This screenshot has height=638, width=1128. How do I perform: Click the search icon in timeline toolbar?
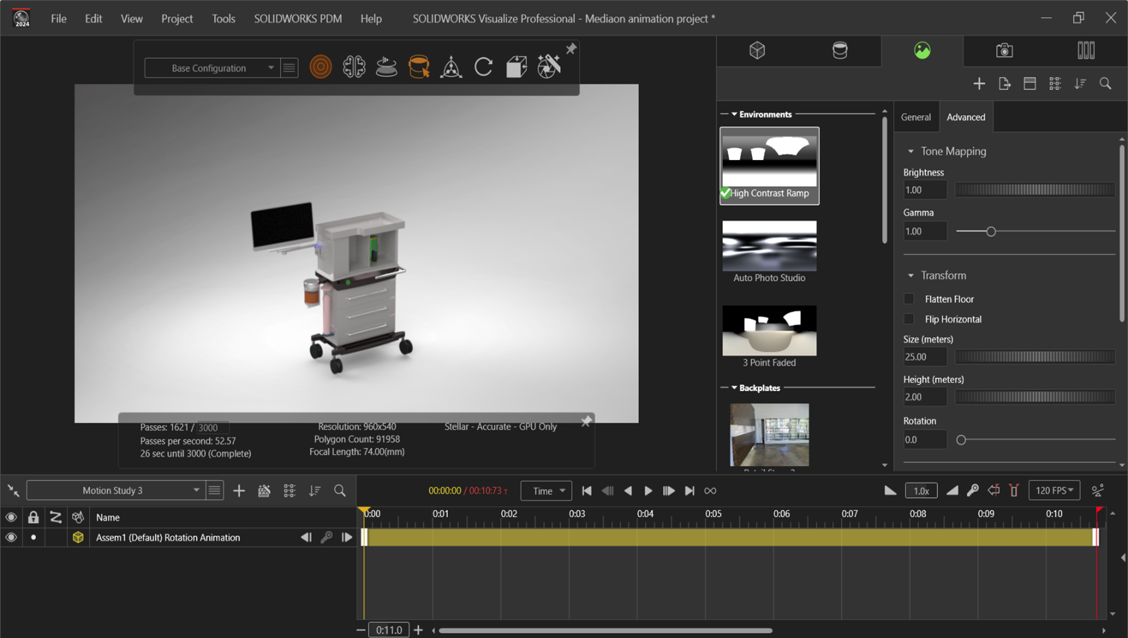pos(339,490)
